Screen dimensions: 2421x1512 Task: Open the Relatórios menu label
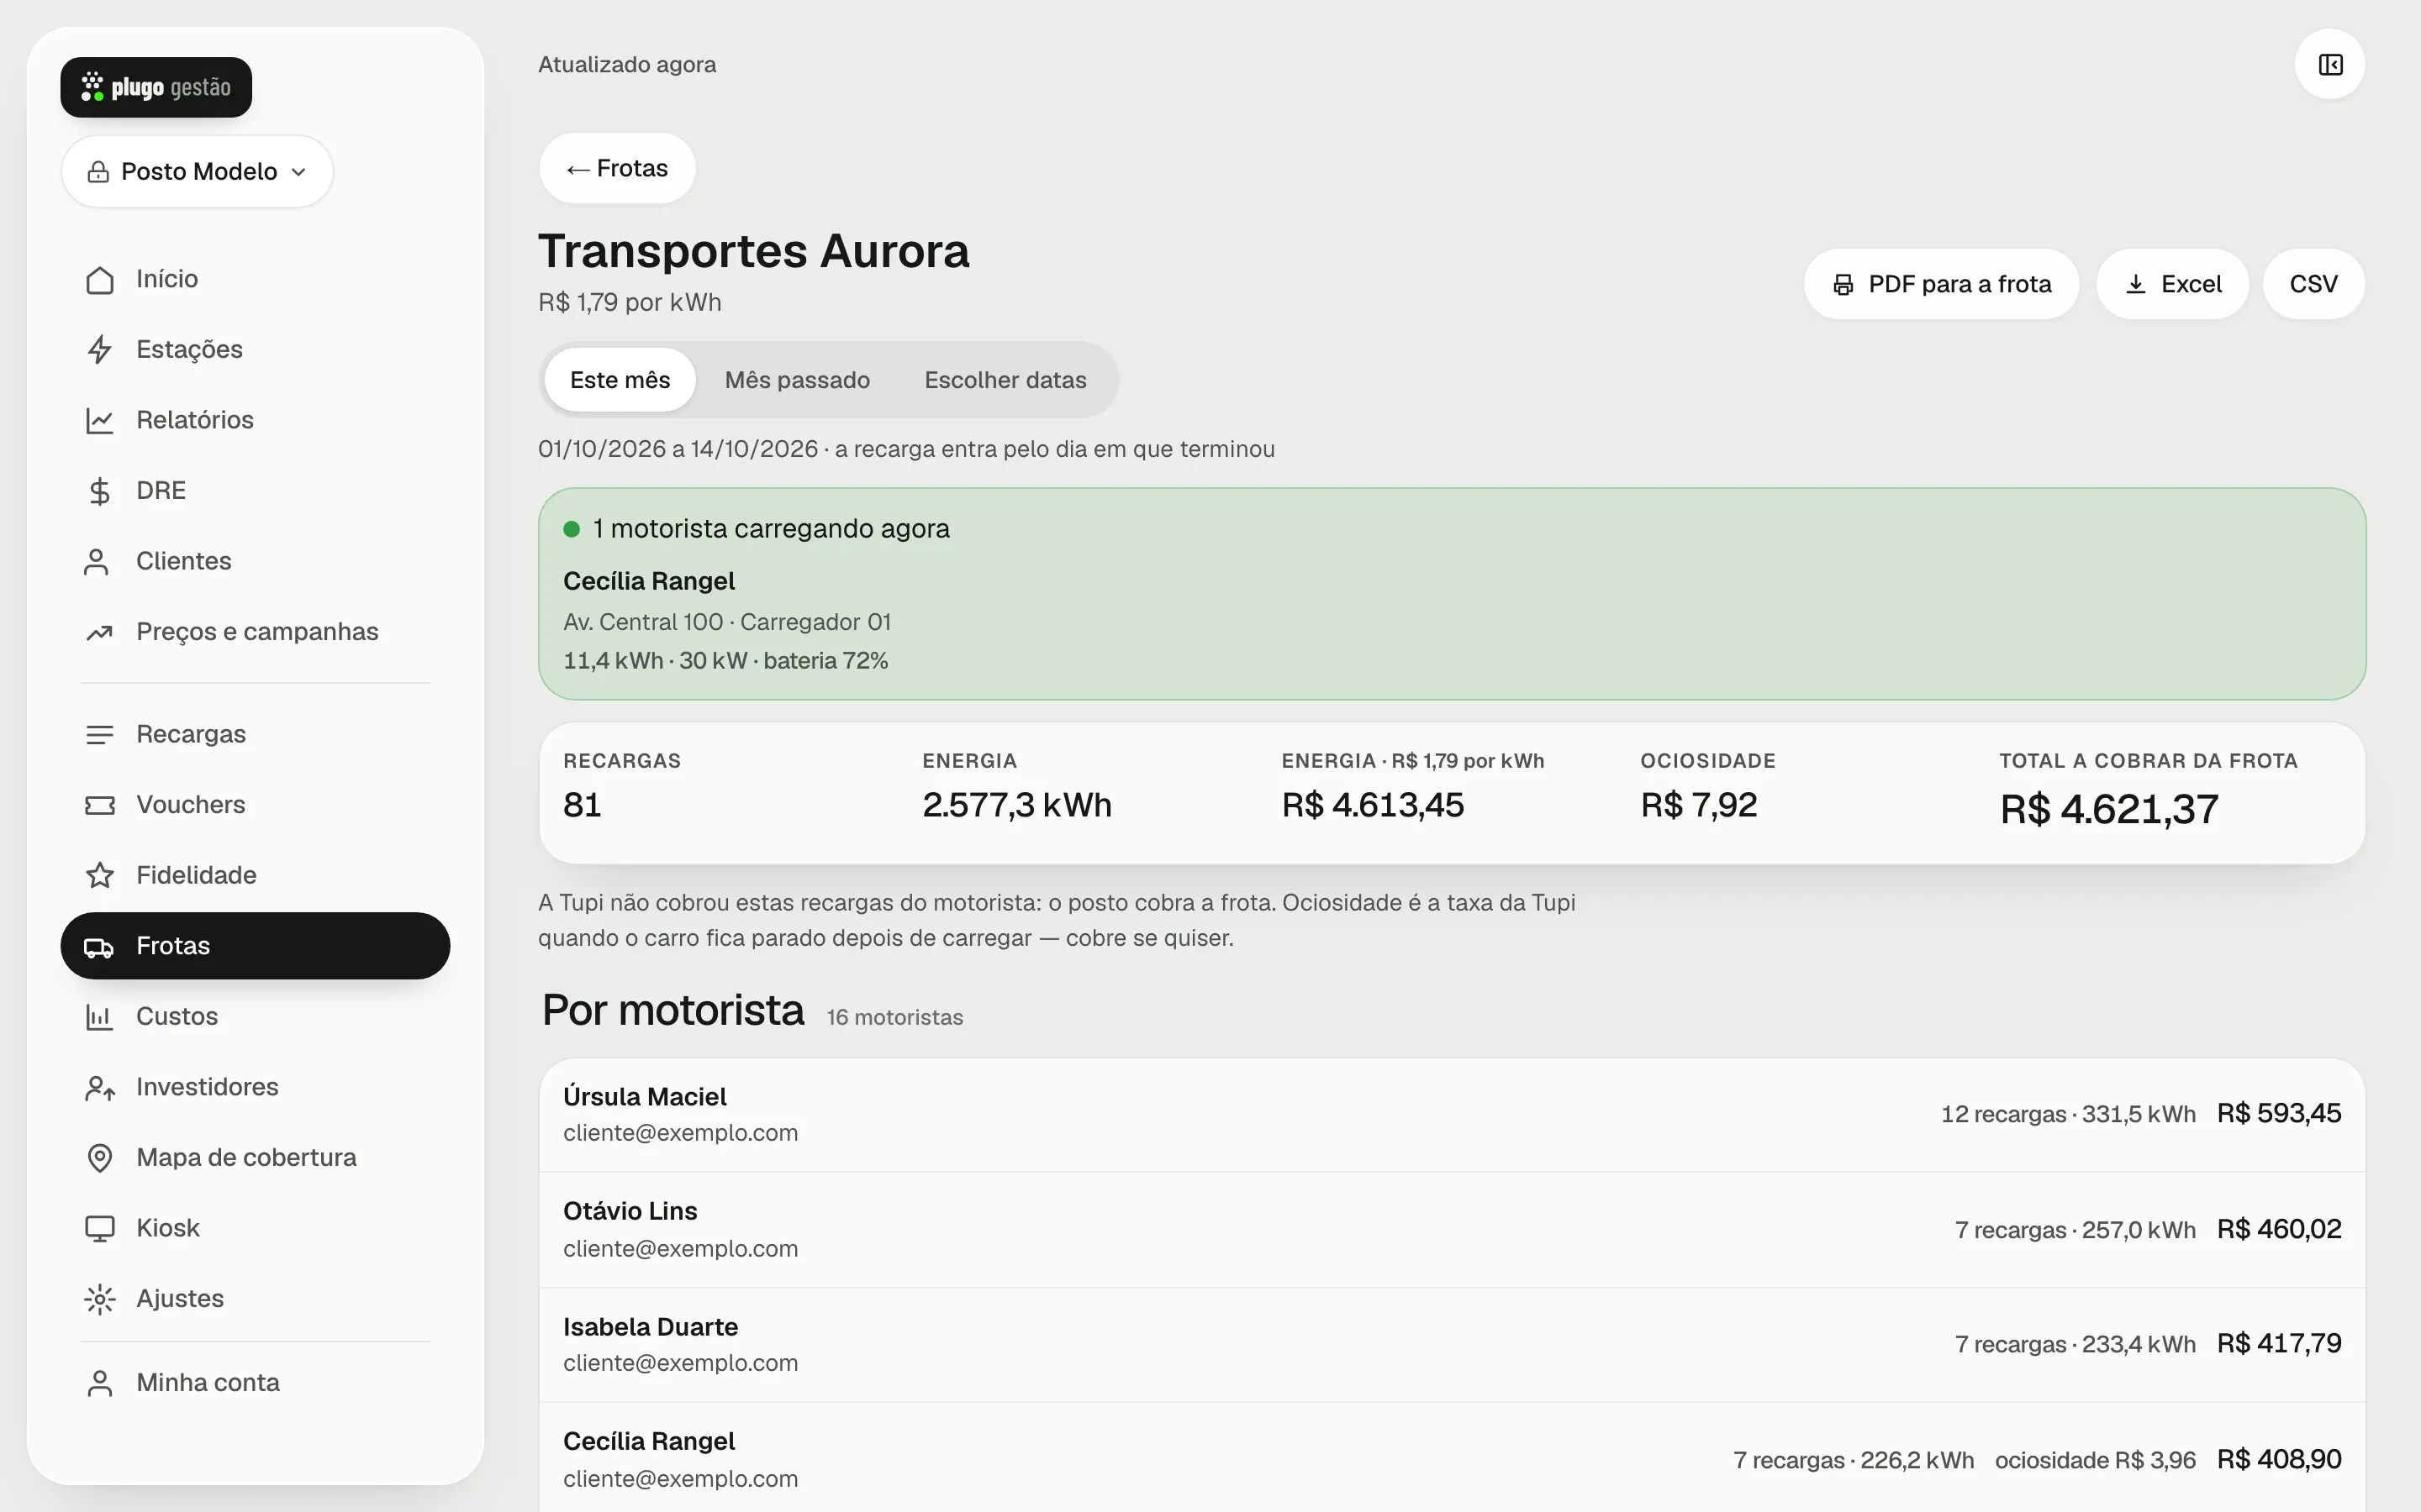tap(195, 420)
